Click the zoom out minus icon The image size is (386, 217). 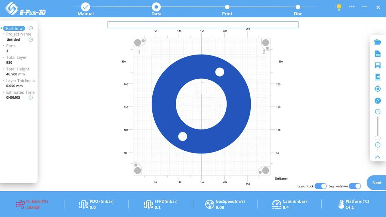(377, 145)
